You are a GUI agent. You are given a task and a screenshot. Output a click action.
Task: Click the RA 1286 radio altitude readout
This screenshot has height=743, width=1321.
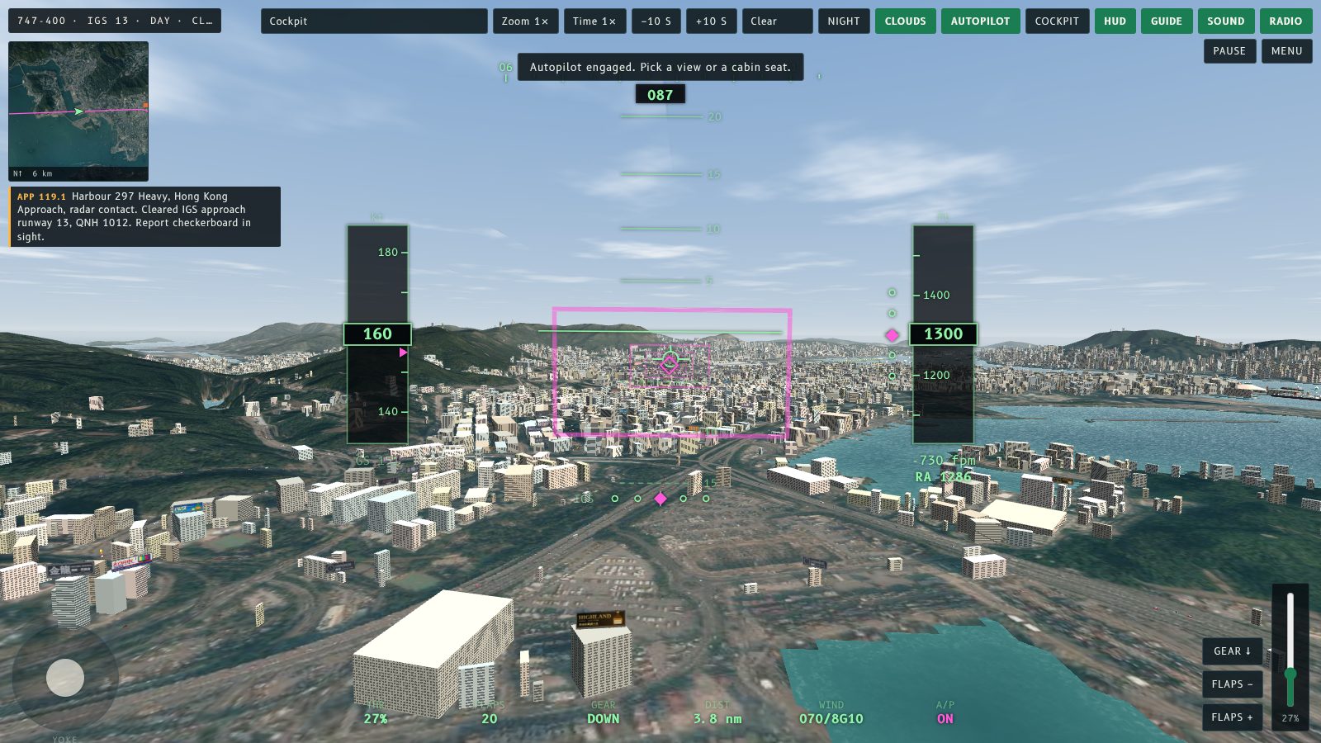coord(943,477)
